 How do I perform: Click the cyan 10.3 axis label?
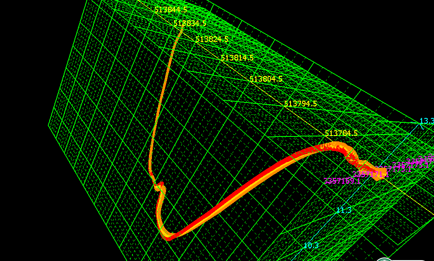(311, 246)
